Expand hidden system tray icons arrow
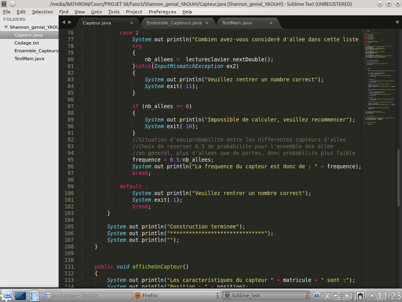The height and width of the screenshot is (302, 402). click(x=372, y=295)
